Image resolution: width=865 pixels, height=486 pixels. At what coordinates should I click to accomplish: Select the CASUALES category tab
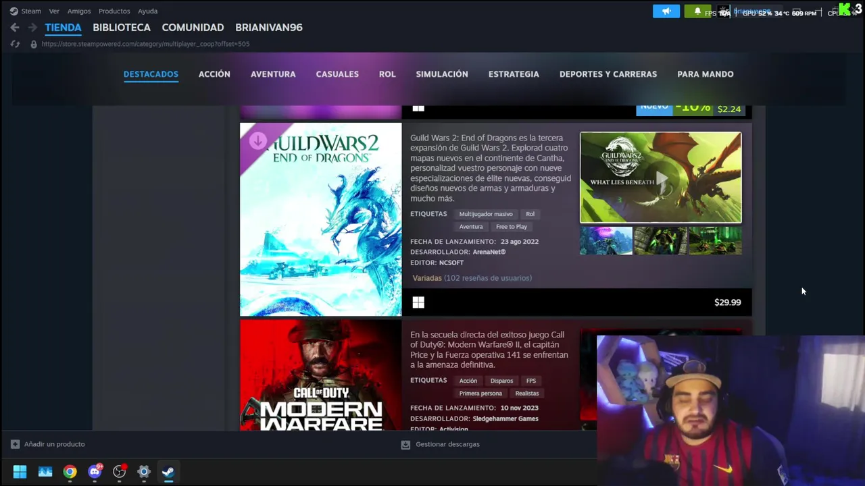click(337, 74)
